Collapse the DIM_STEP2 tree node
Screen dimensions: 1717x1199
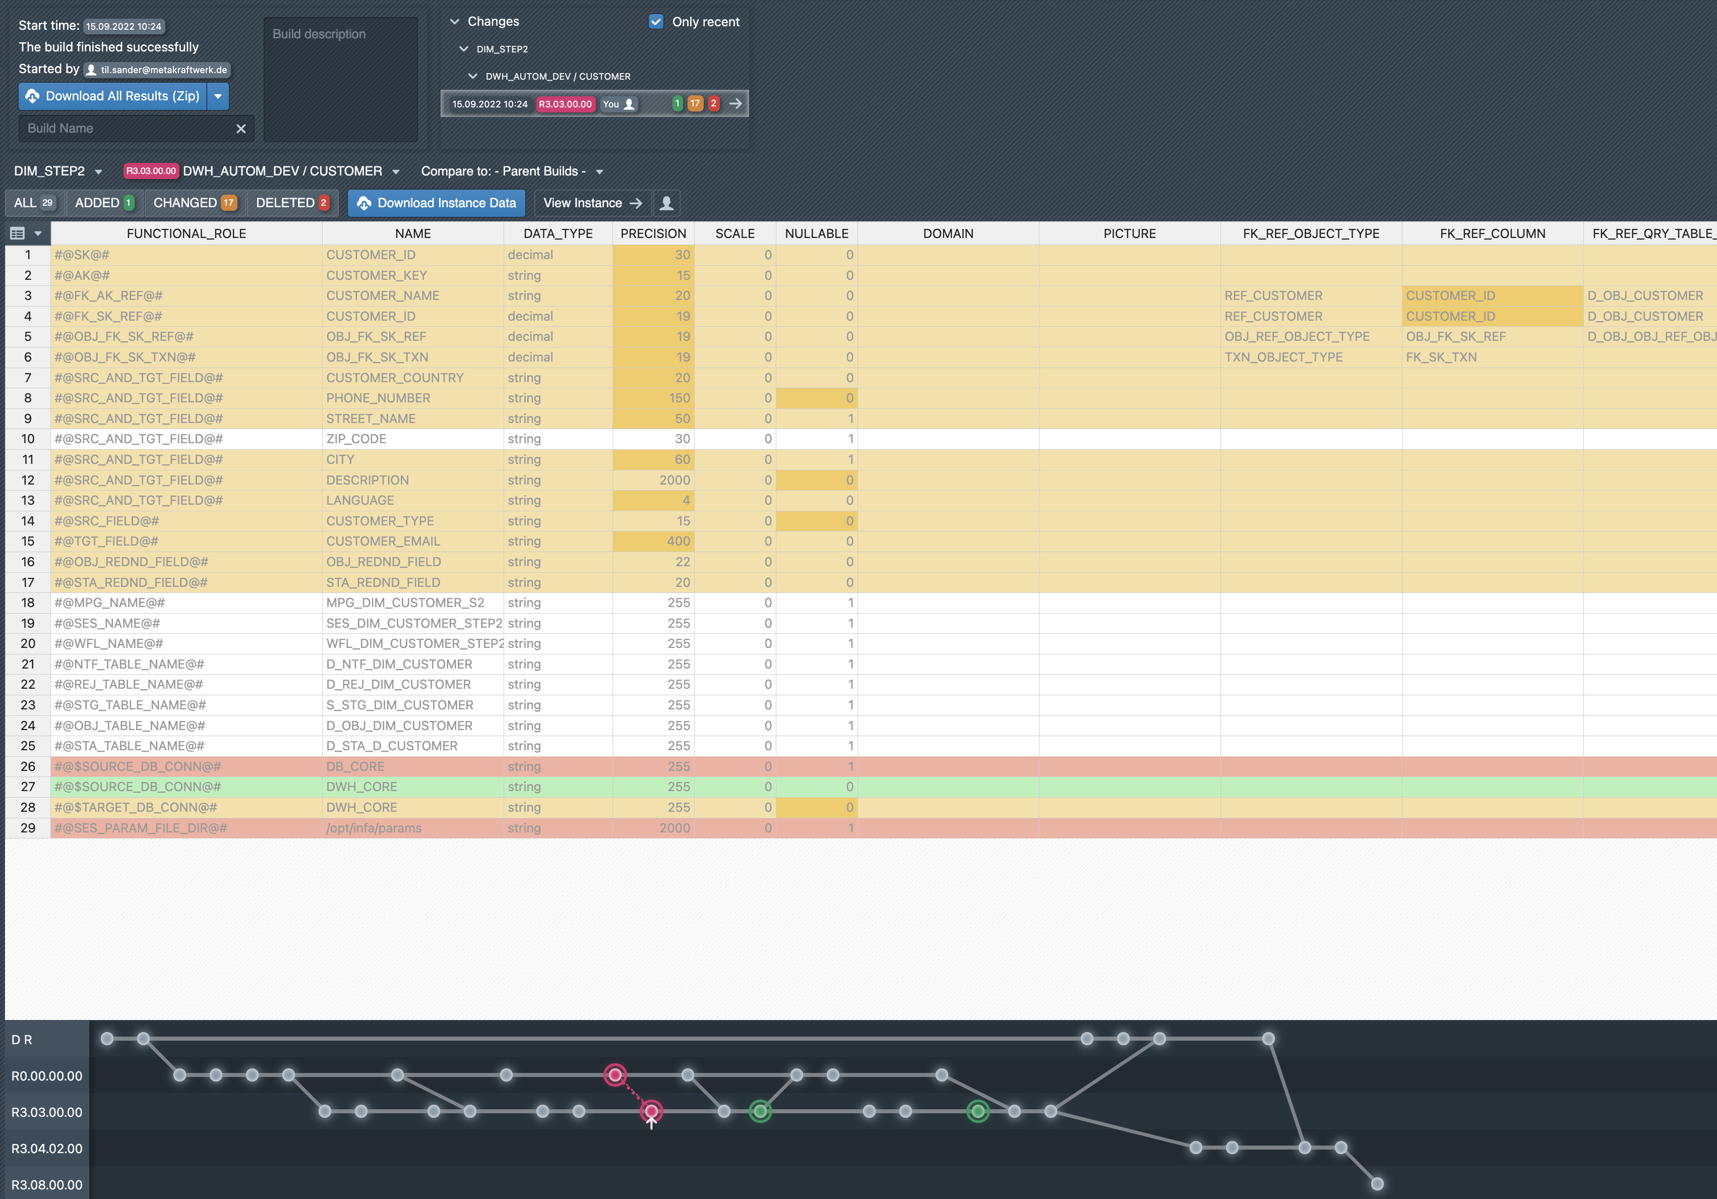pyautogui.click(x=464, y=49)
